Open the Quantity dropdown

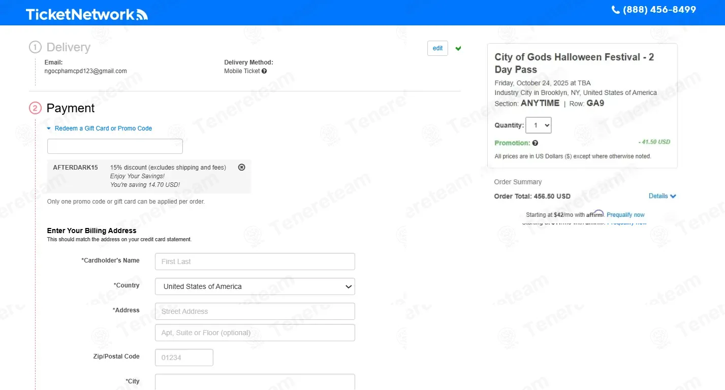tap(539, 125)
